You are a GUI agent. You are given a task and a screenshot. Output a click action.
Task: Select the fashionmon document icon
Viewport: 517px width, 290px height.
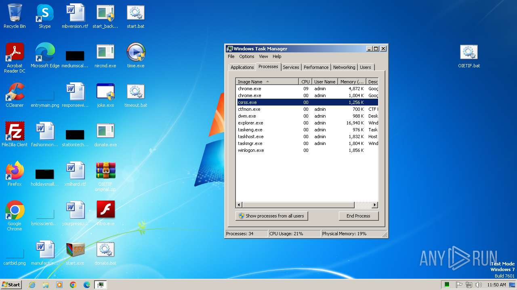45,135
